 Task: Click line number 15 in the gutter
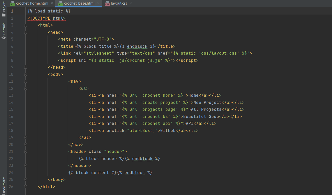point(11,109)
